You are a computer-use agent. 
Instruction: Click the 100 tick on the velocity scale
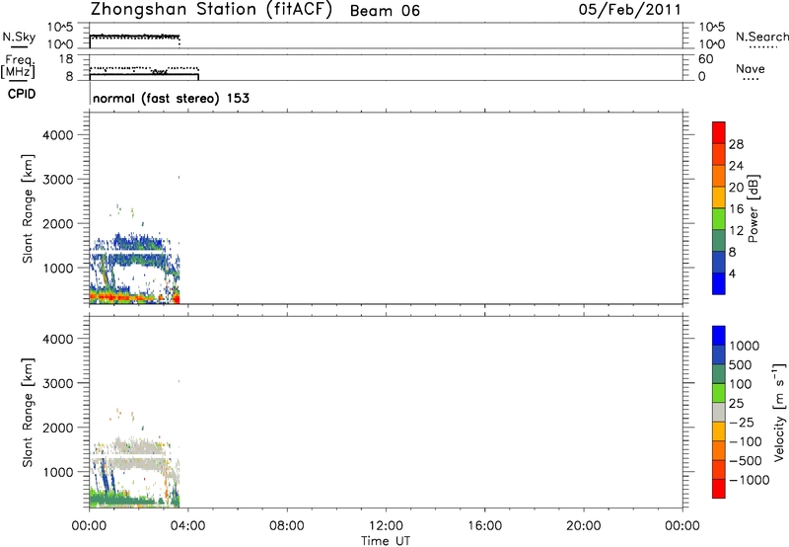741,384
